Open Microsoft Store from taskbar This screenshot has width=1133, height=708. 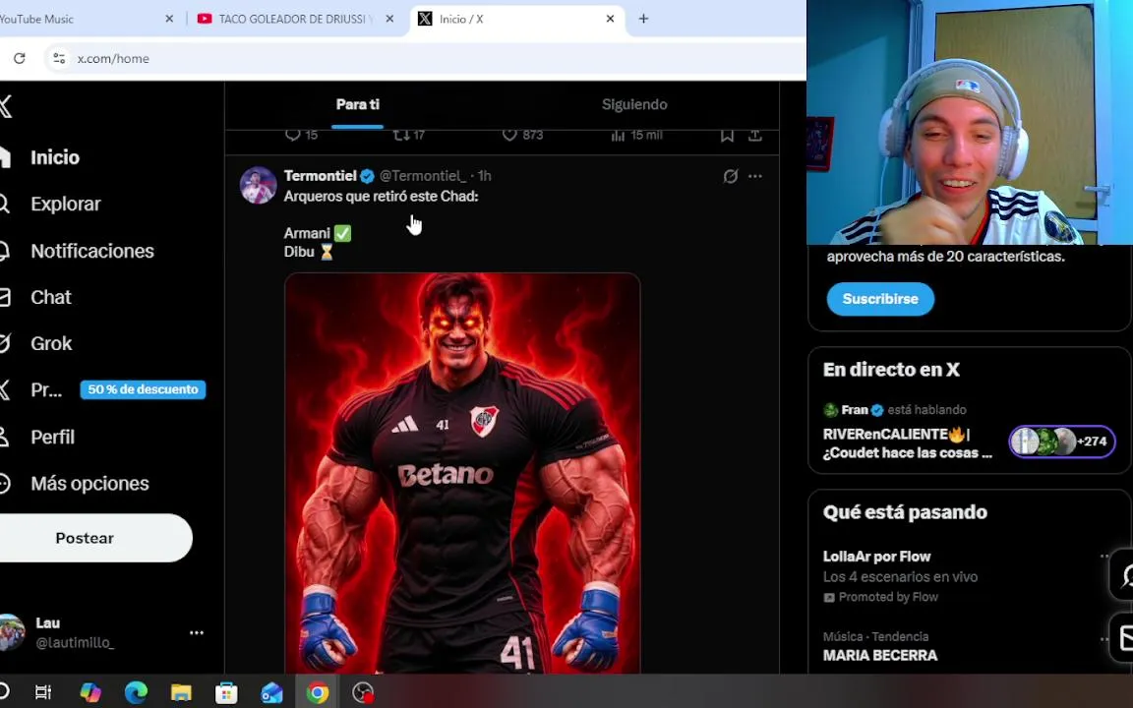226,692
